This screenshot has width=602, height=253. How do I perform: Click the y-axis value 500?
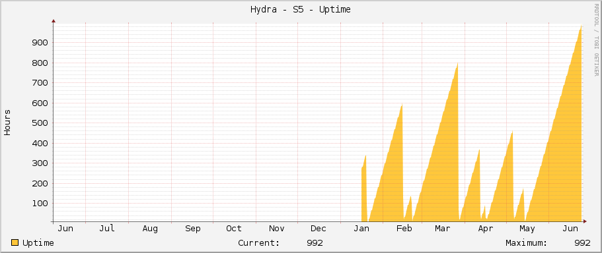[40, 123]
